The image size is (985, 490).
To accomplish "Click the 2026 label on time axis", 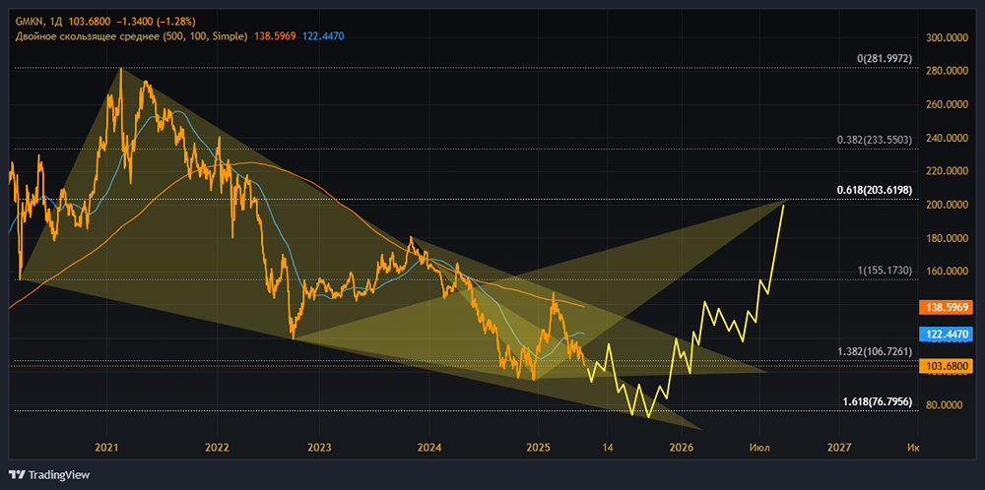I will coord(682,448).
